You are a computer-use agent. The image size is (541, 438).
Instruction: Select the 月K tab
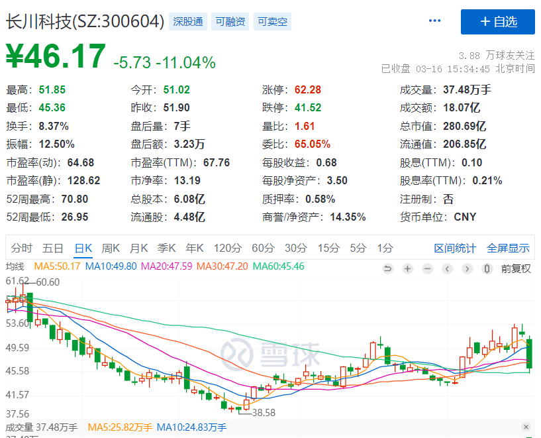coord(138,248)
